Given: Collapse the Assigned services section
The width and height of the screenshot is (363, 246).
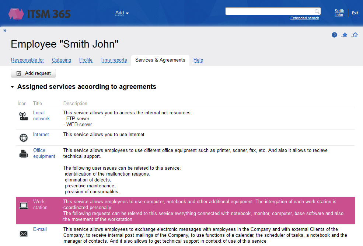Looking at the screenshot, I should point(13,87).
